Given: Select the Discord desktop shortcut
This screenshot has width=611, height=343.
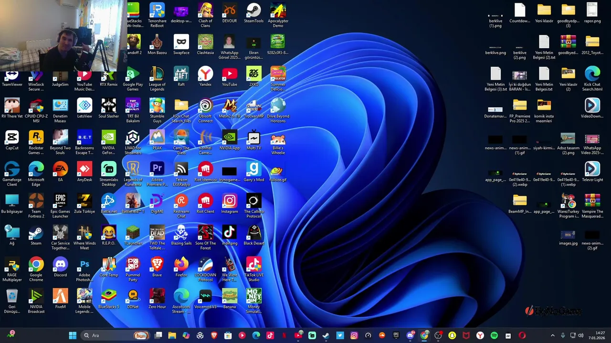Looking at the screenshot, I should pyautogui.click(x=60, y=268).
